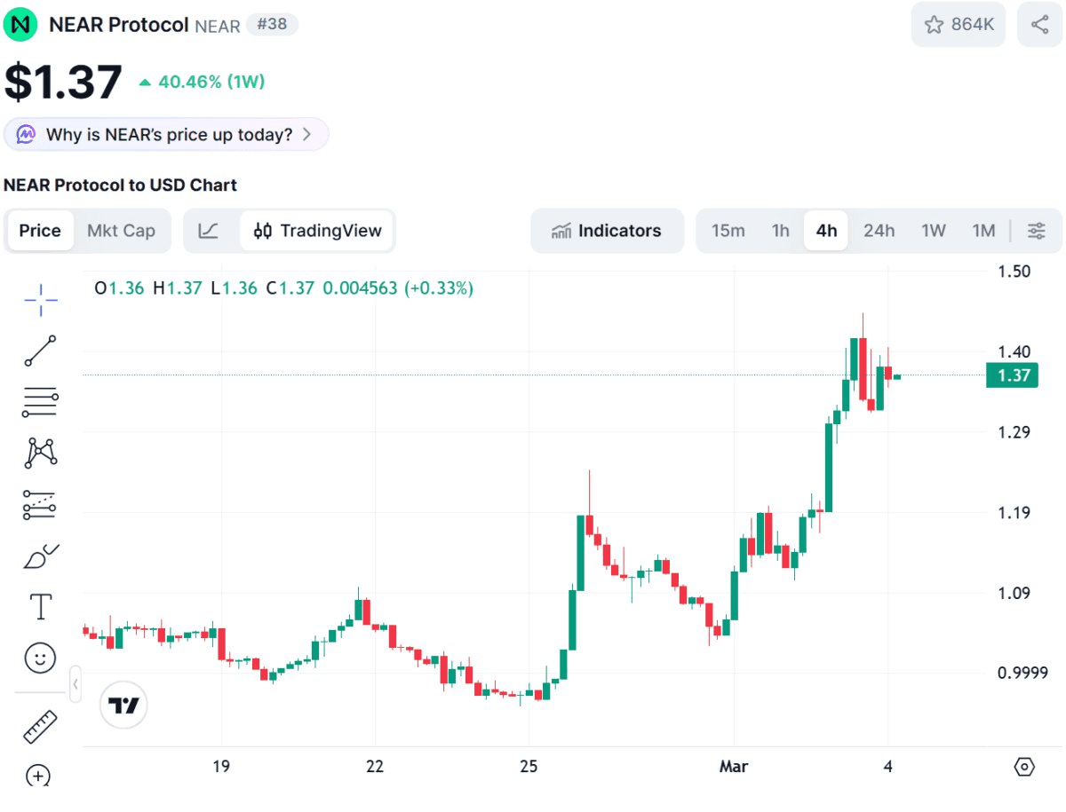Select the ruler measure tool

pyautogui.click(x=40, y=727)
